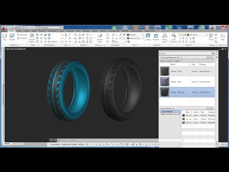Click the Autodesk Library folder icon
Image resolution: width=229 pixels, height=172 pixels.
click(x=164, y=114)
